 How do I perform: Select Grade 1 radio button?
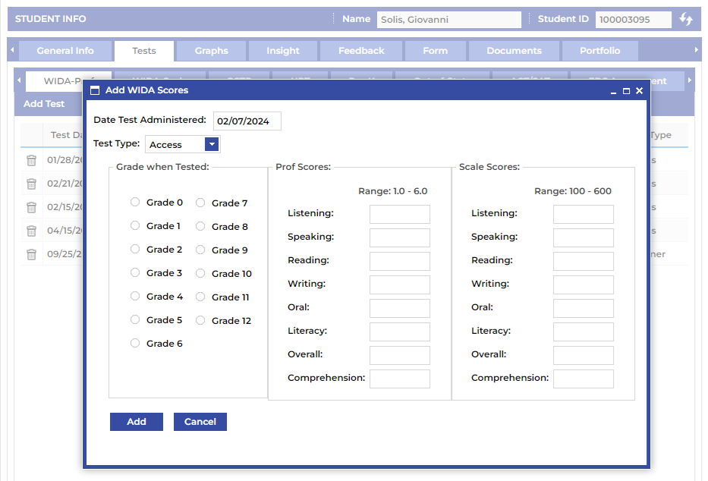coord(135,225)
